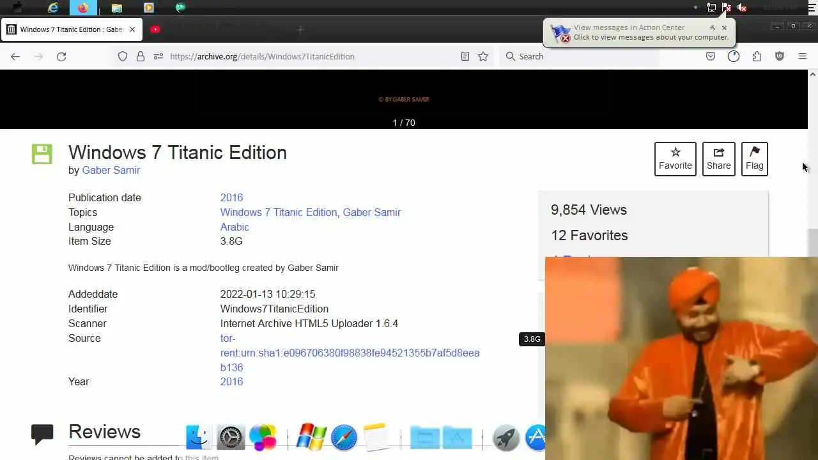Open the Firefox extensions puzzle icon
This screenshot has width=818, height=460.
coord(757,56)
